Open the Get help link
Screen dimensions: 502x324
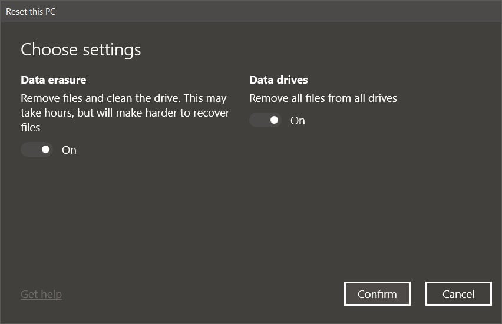pos(41,294)
